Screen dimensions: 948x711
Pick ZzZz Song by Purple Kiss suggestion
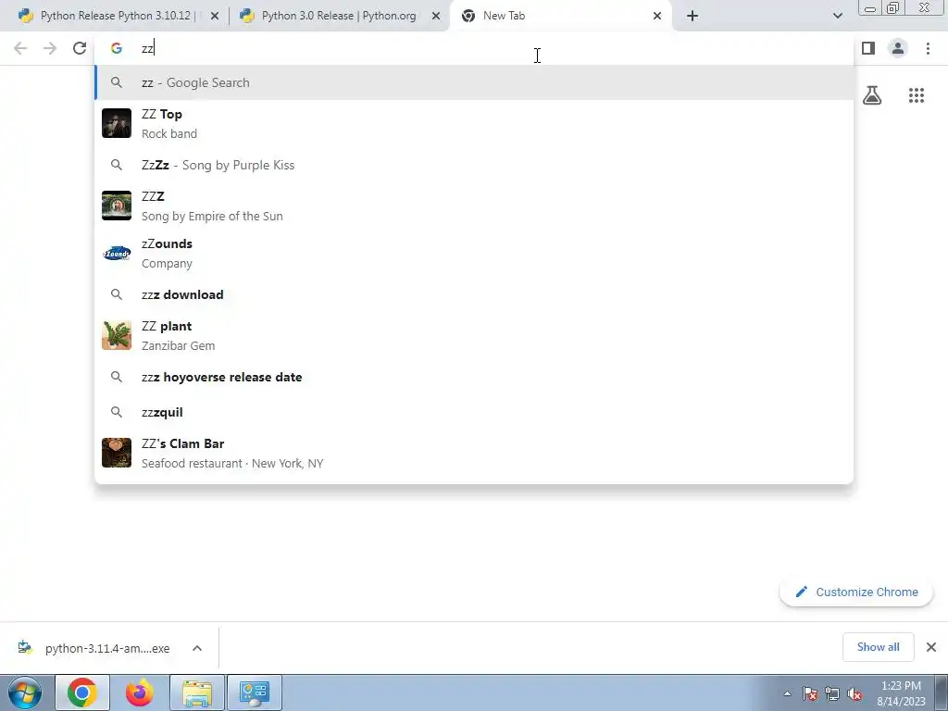[474, 165]
